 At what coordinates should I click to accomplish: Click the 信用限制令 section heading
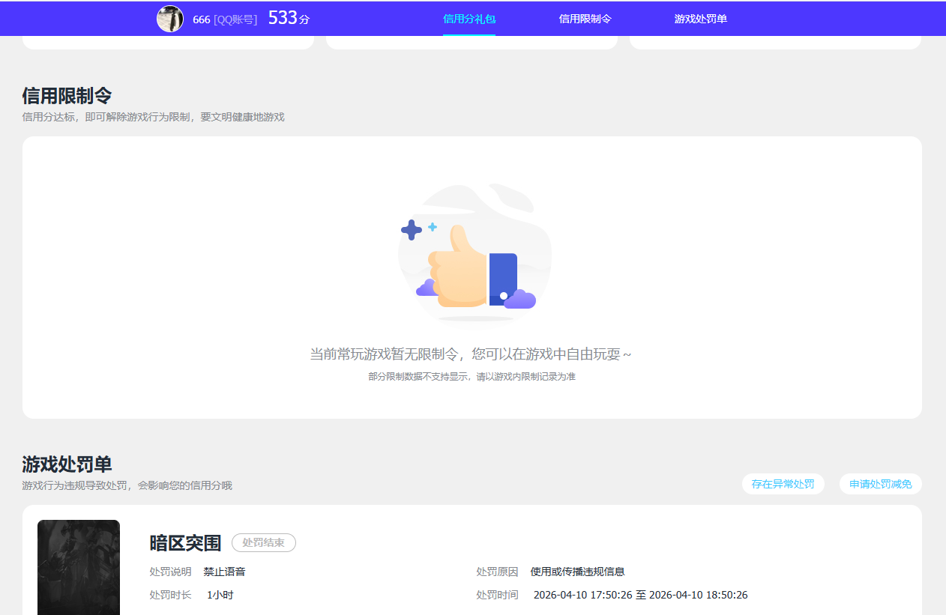(67, 96)
